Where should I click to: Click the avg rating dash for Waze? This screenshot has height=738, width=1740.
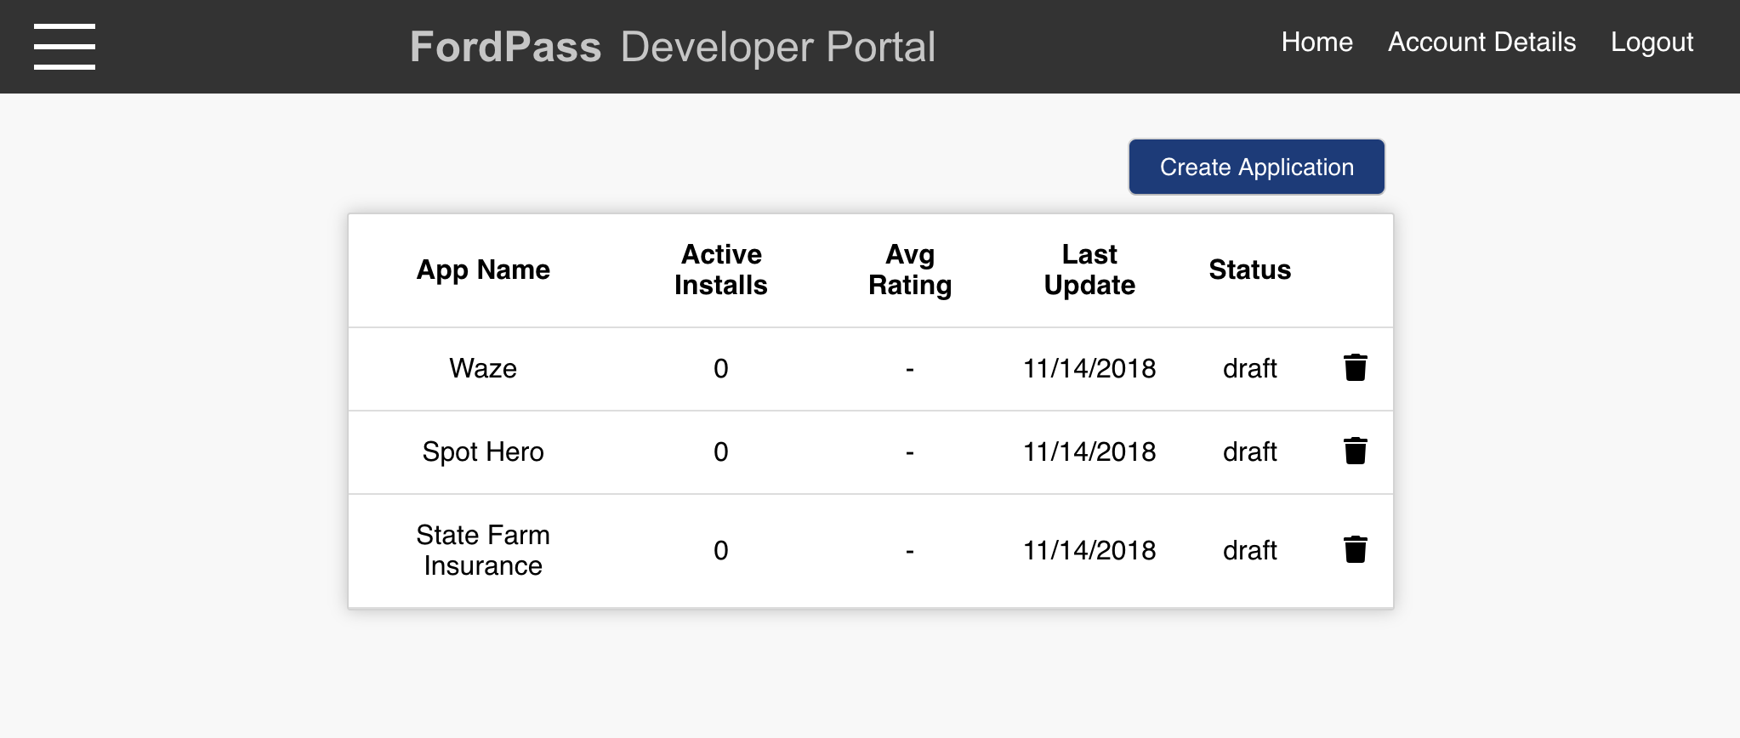(910, 369)
